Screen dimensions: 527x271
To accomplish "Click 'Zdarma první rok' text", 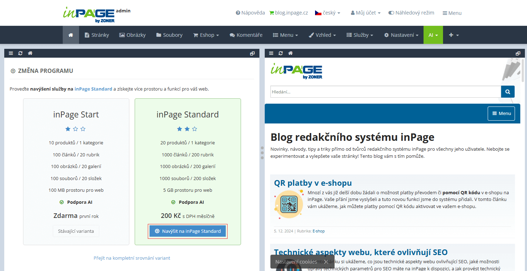I will click(76, 216).
